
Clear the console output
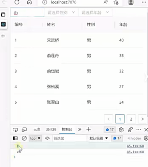[24, 138]
